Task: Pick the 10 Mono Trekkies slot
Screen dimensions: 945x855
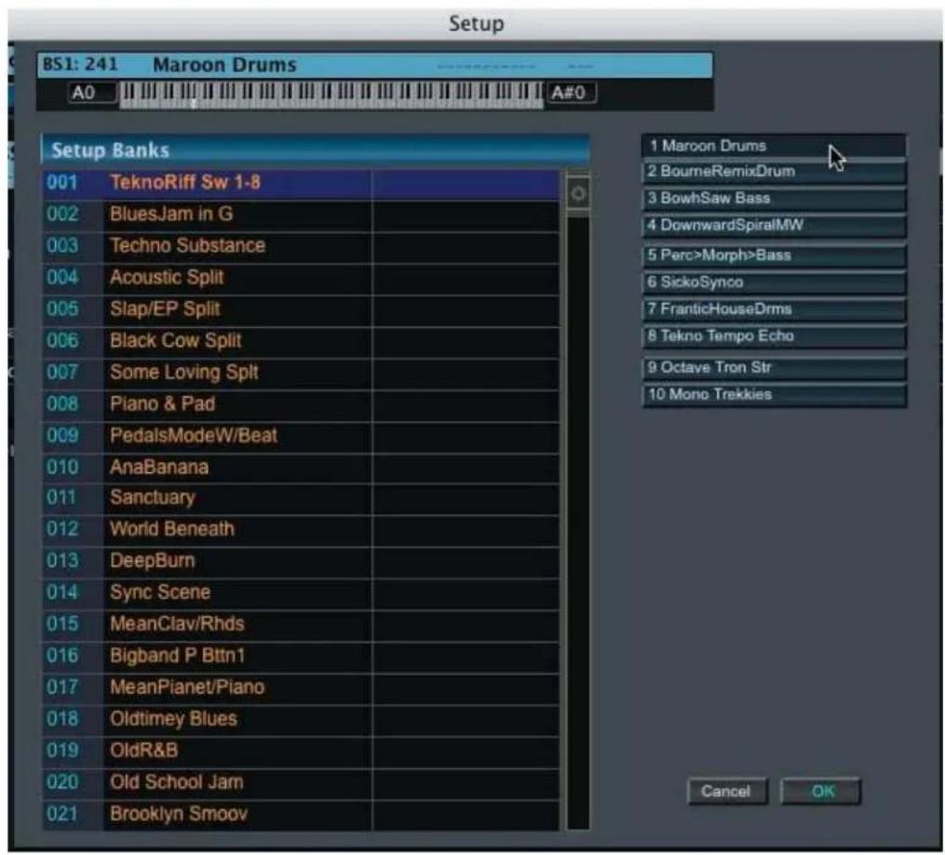Action: [x=774, y=396]
